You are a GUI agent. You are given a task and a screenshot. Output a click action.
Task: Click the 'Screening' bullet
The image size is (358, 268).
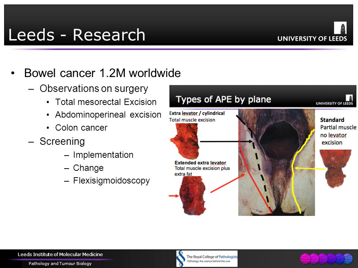62,141
